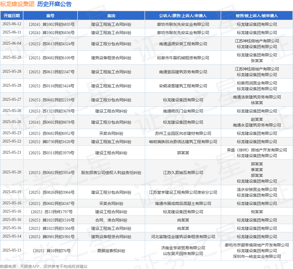Image resolution: width=293 pixels, height=269 pixels.
Task: Select plaintiff 南通杨氏门业有限公司
Action: (x=183, y=111)
